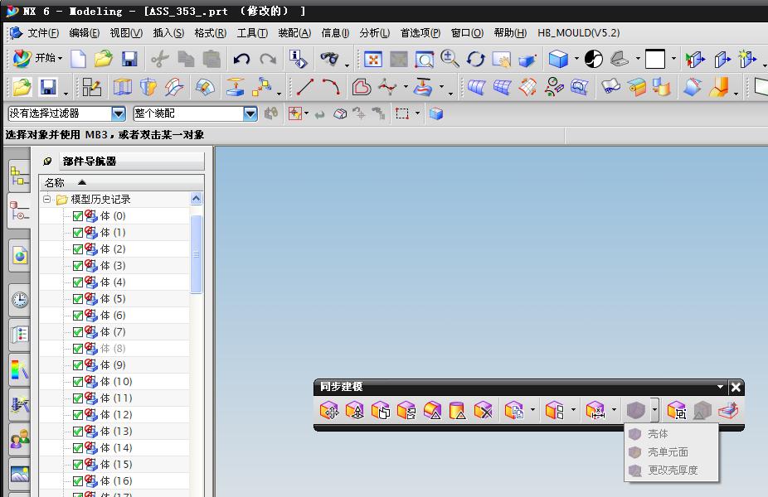Uncheck the checkbox for 体 (6)
The width and height of the screenshot is (768, 497).
tap(77, 316)
